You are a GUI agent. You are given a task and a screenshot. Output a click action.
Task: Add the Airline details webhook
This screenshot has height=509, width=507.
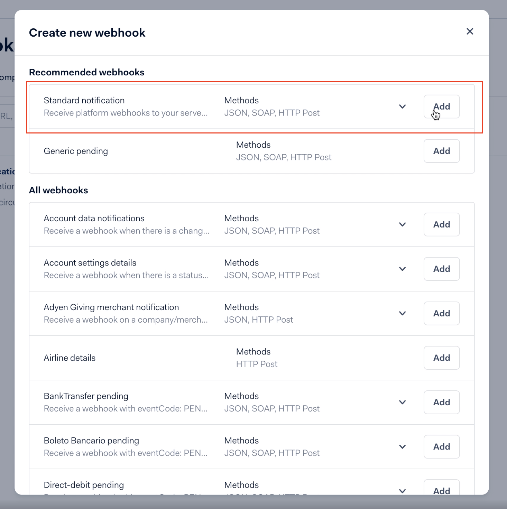coord(442,358)
